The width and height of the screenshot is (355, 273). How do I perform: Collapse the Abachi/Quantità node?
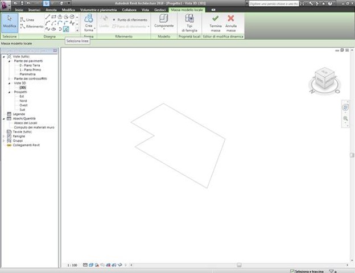click(4, 119)
